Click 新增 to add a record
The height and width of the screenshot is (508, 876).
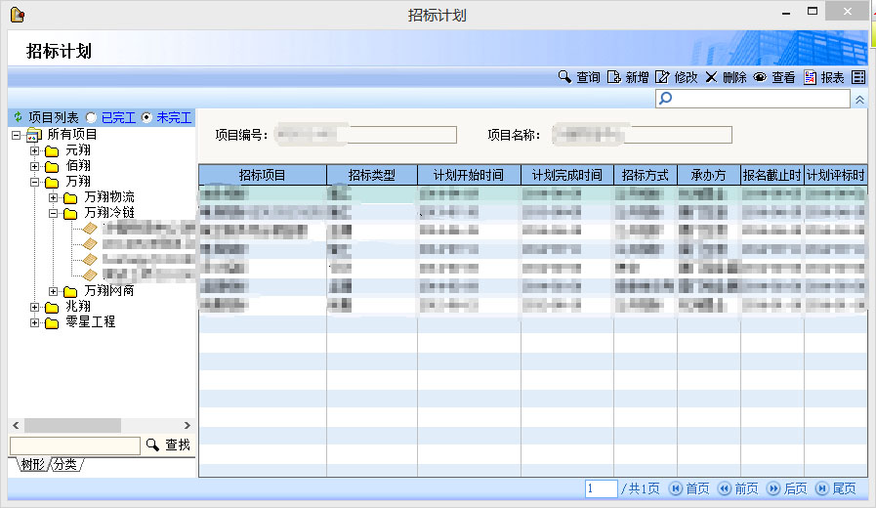pos(614,77)
